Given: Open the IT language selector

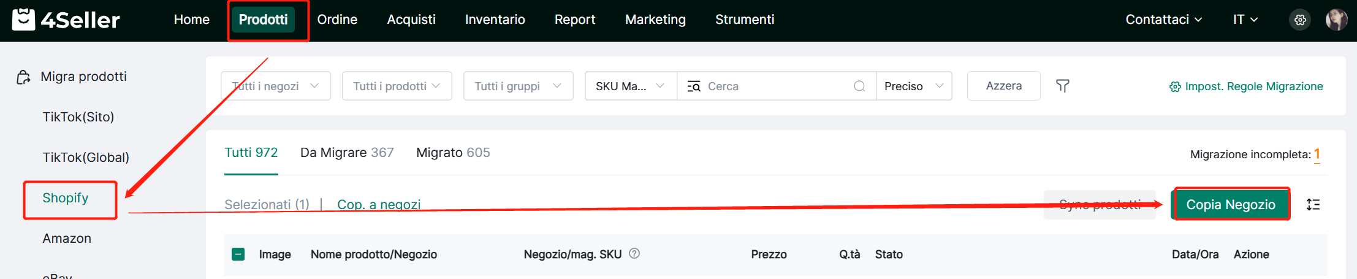Looking at the screenshot, I should point(1245,20).
